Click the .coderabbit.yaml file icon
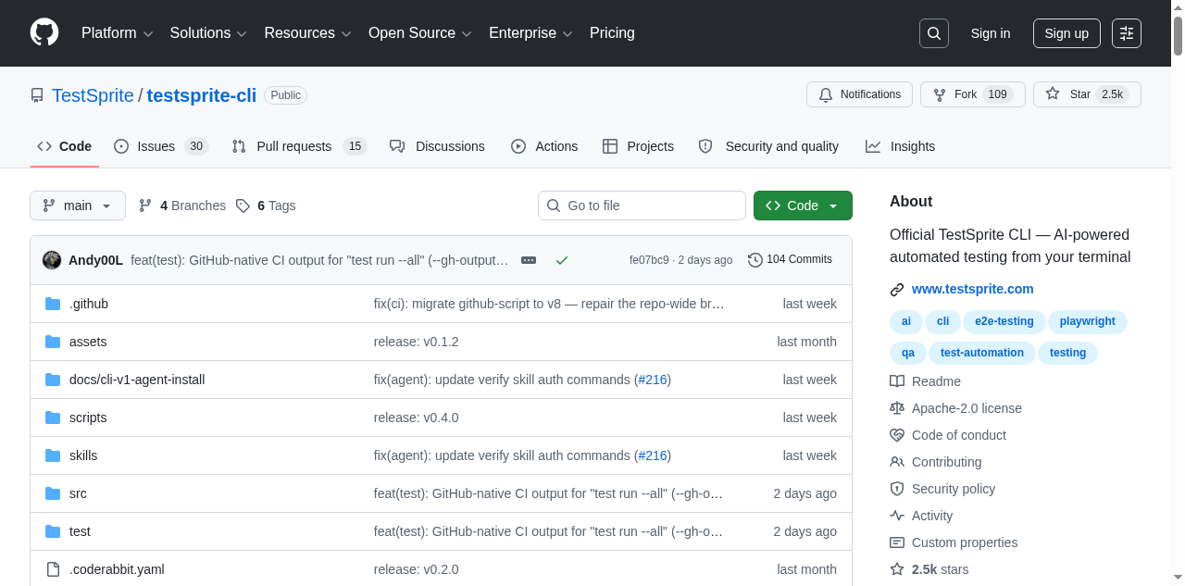Viewport: 1185px width, 586px height. point(53,569)
